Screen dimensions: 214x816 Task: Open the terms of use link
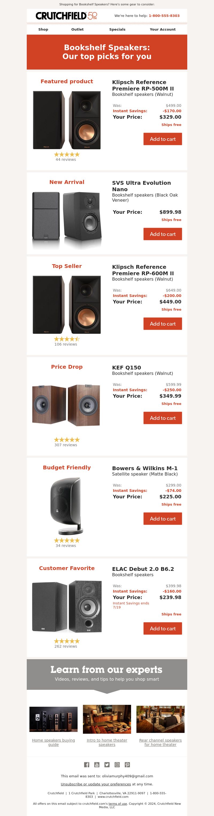[x=118, y=804]
